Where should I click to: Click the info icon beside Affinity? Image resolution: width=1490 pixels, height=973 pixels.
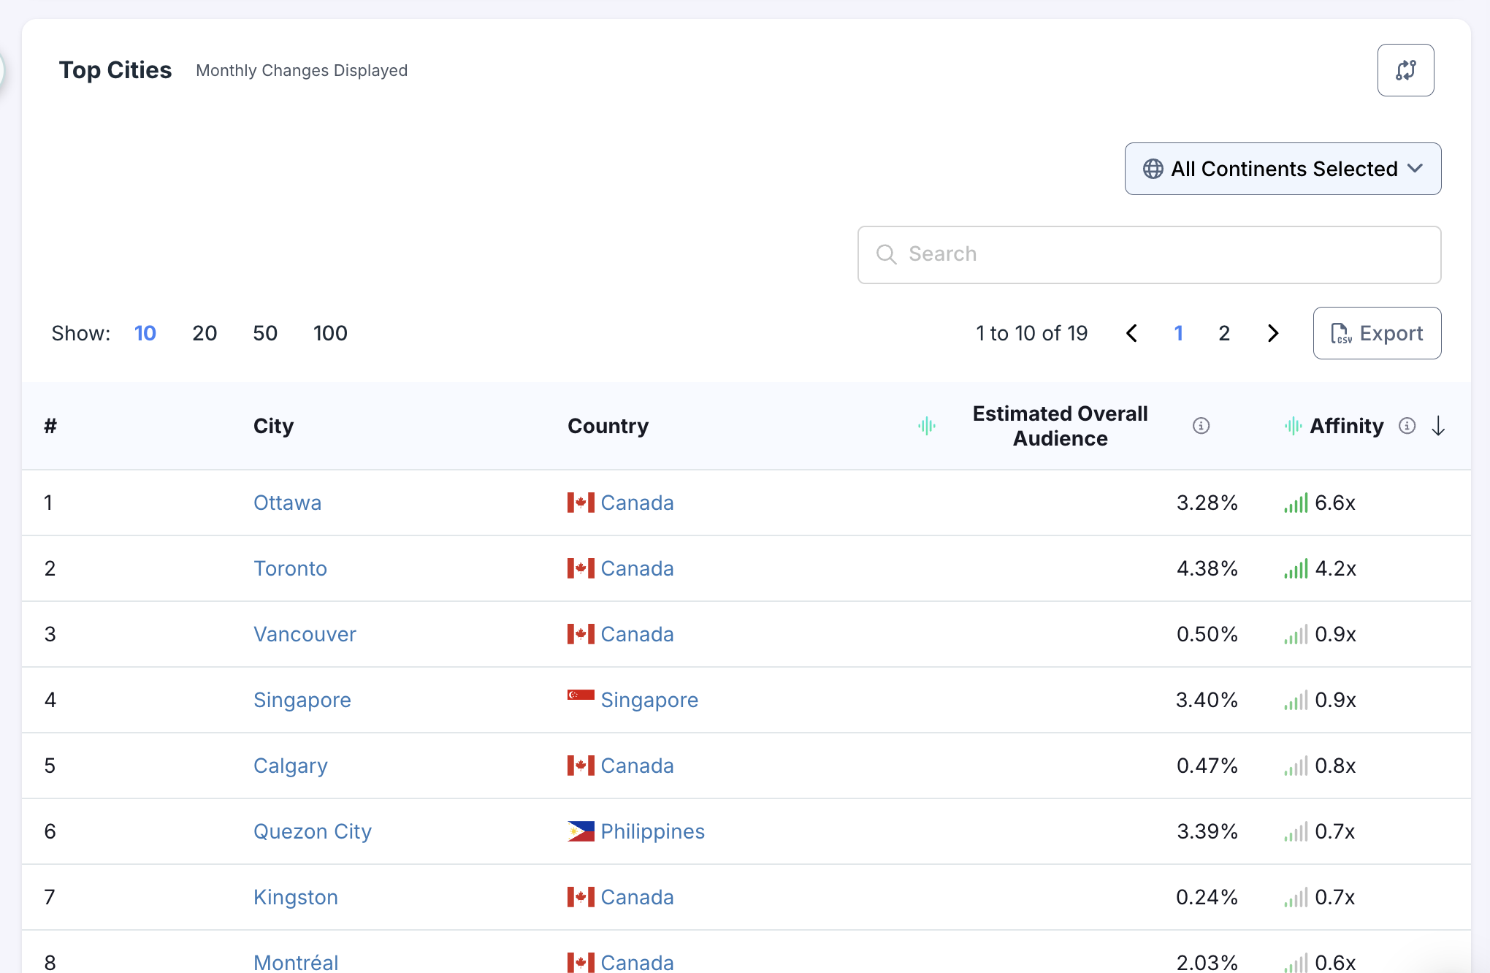tap(1407, 426)
